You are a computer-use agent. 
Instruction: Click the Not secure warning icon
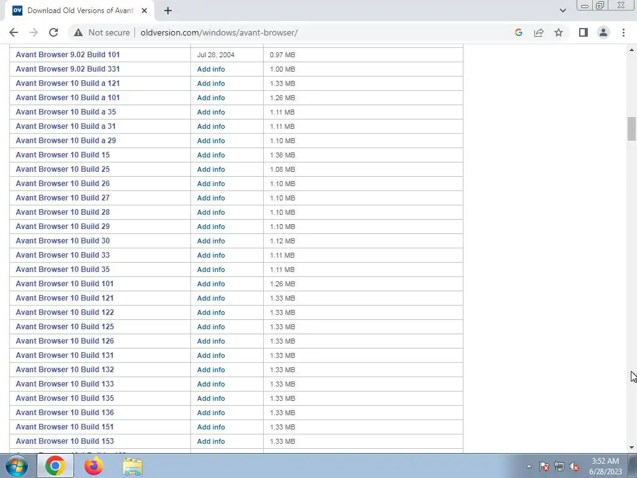coord(78,32)
